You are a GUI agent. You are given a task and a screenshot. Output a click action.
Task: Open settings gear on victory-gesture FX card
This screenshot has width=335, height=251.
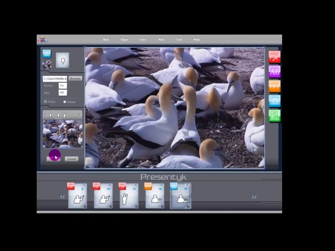[136, 207]
